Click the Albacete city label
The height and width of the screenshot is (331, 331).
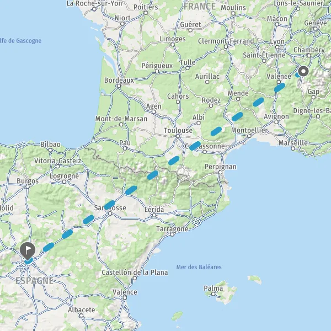click(x=82, y=310)
